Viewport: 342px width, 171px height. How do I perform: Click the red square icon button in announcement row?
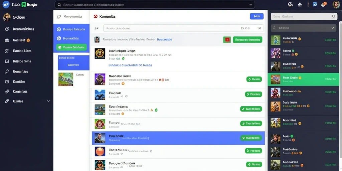click(227, 39)
